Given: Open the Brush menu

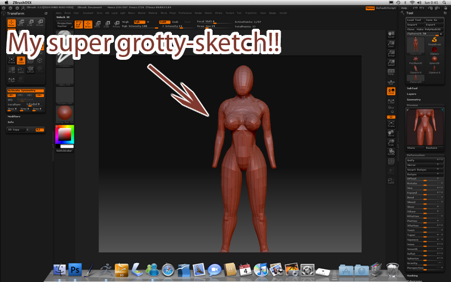Looking at the screenshot, I should click(68, 13).
